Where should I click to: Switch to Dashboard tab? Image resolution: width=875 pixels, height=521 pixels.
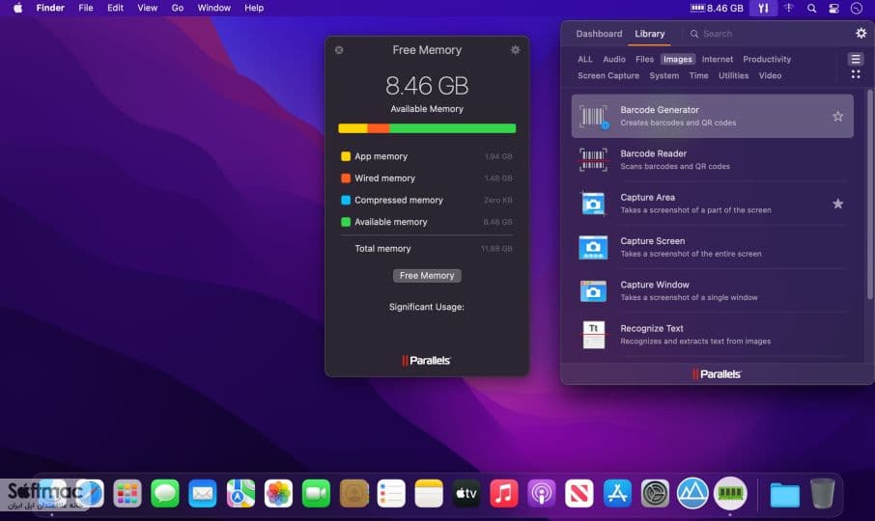pos(599,34)
